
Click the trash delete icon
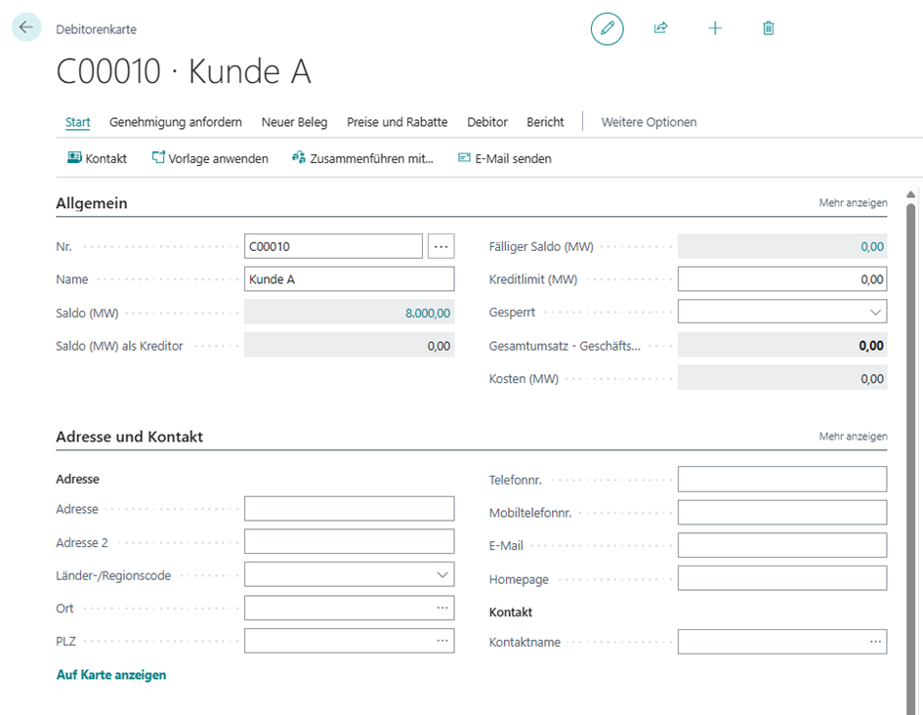[769, 28]
